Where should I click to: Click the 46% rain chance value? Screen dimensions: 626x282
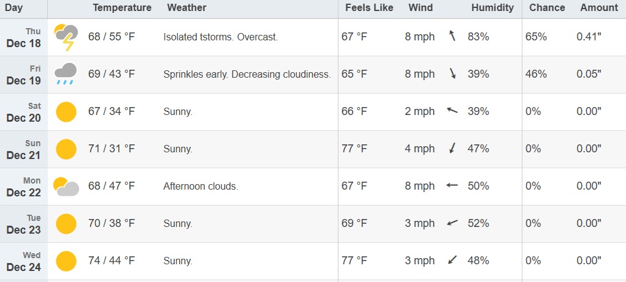pyautogui.click(x=536, y=75)
